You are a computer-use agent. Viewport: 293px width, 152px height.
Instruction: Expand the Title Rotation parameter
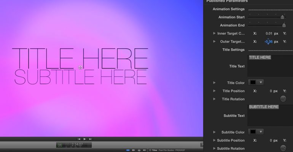pyautogui.click(x=214, y=99)
